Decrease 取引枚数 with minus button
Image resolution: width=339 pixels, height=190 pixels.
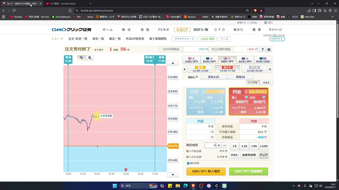tap(225, 145)
